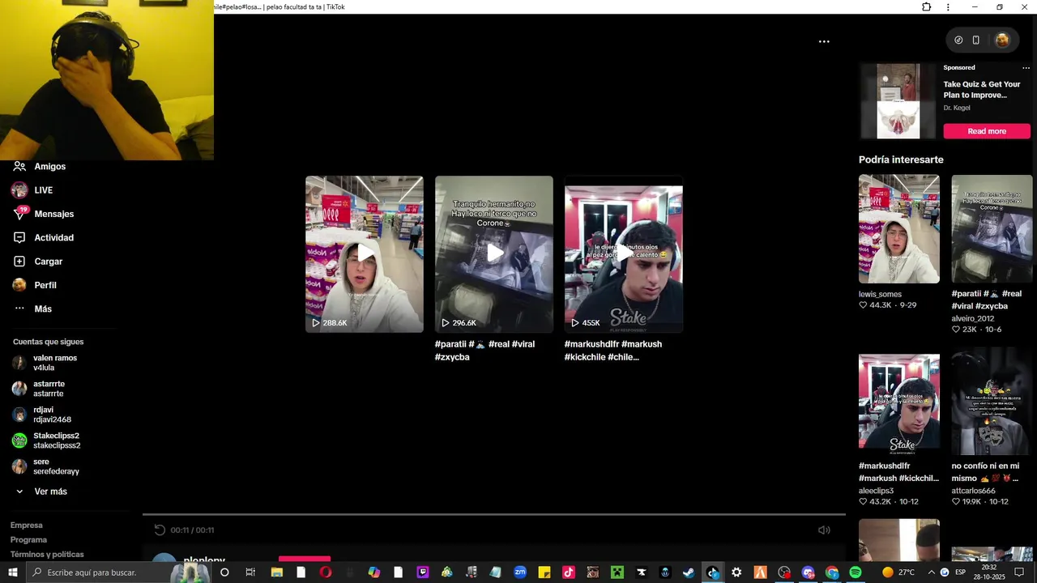Open Minecraft creeper icon in taskbar

[617, 572]
